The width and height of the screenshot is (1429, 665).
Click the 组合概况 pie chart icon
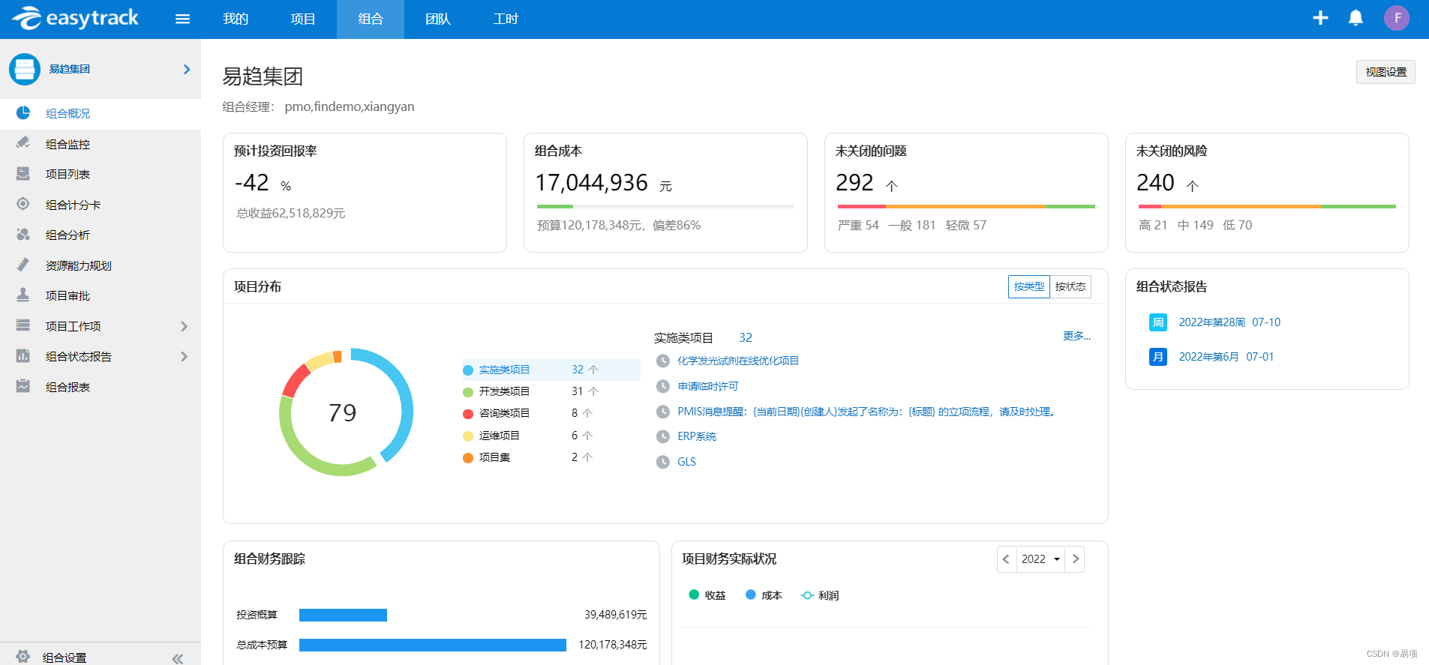[23, 113]
